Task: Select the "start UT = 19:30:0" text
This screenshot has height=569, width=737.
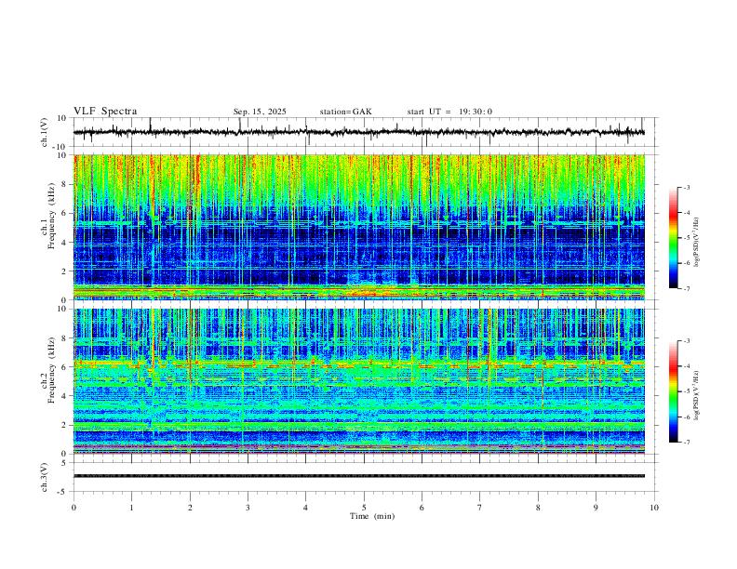Action: click(x=449, y=112)
